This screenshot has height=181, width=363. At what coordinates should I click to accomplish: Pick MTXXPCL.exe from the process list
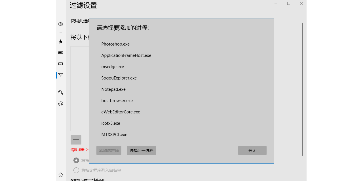tap(114, 134)
